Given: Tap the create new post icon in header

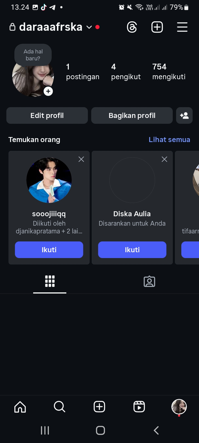Looking at the screenshot, I should (157, 27).
